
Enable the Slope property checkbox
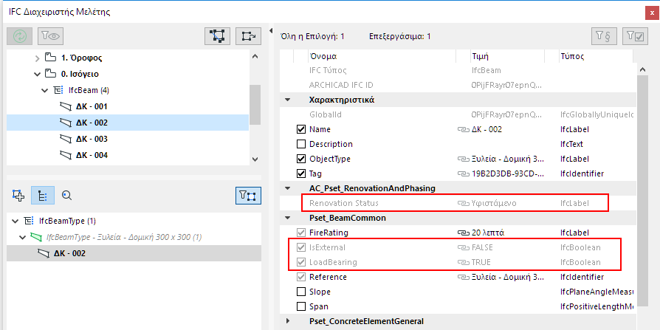300,292
